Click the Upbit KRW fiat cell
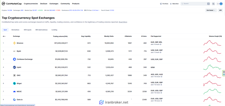225x106 pixels. 153,67
